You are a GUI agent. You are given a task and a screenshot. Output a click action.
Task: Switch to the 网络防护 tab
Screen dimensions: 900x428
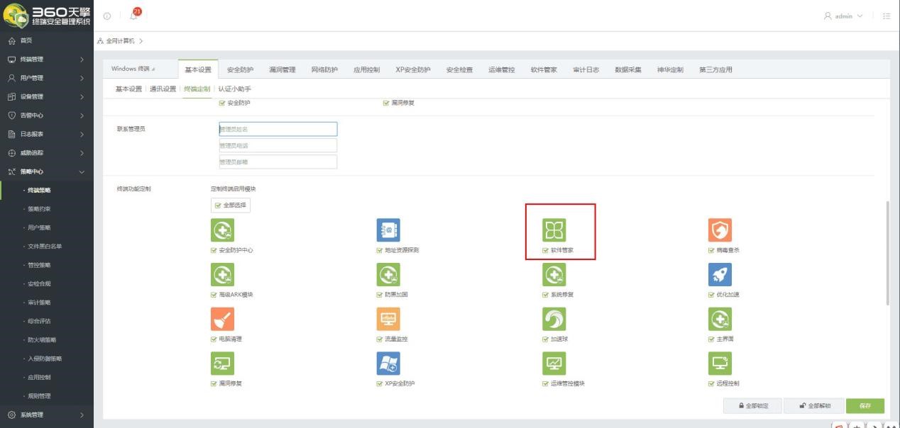[x=324, y=69]
